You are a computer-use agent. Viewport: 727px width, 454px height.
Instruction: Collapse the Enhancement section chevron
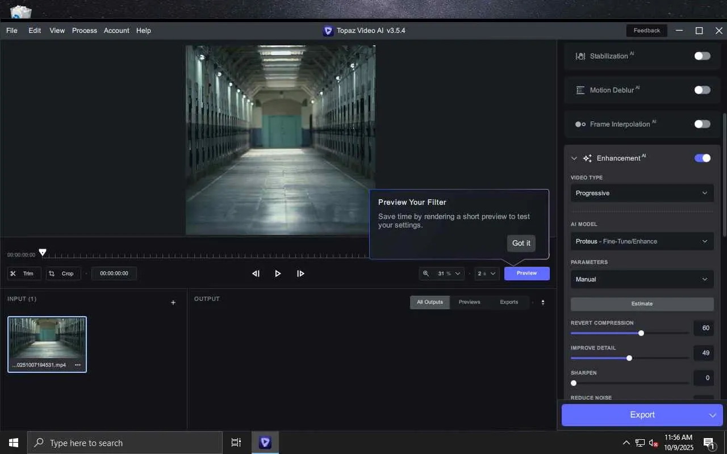[574, 158]
